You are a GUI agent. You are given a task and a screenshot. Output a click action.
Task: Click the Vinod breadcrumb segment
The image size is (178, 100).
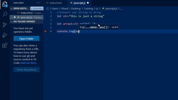[65, 9]
